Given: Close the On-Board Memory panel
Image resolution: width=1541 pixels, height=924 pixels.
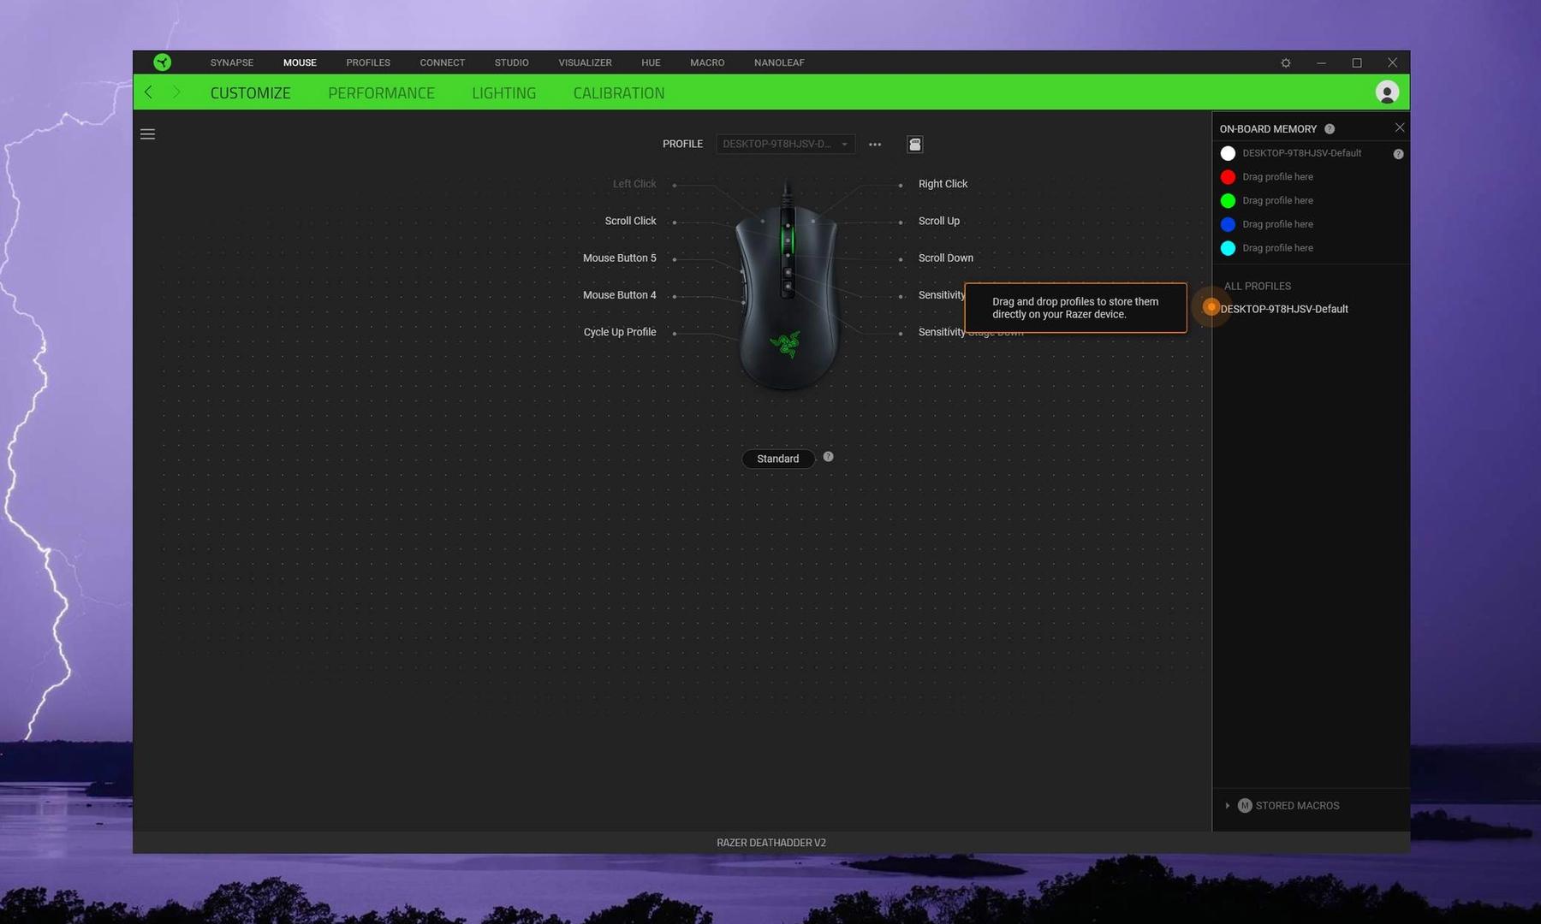Looking at the screenshot, I should click(1399, 127).
